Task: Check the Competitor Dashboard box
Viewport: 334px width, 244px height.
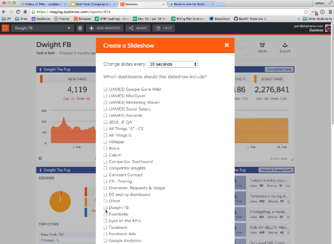Action: click(x=105, y=162)
